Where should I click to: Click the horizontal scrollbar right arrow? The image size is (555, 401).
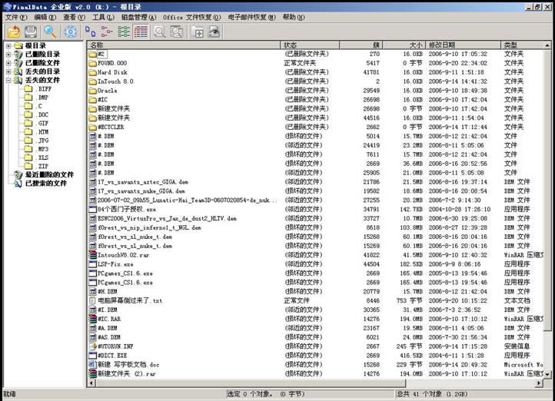pyautogui.click(x=539, y=383)
